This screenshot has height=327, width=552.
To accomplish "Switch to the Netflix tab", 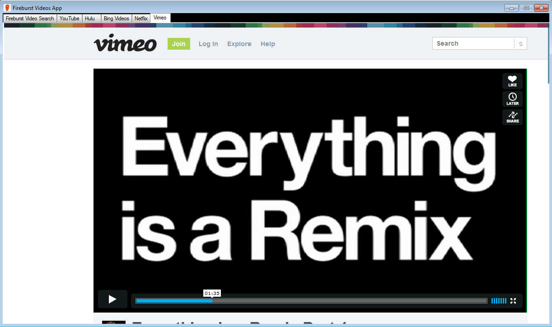I will (x=141, y=19).
